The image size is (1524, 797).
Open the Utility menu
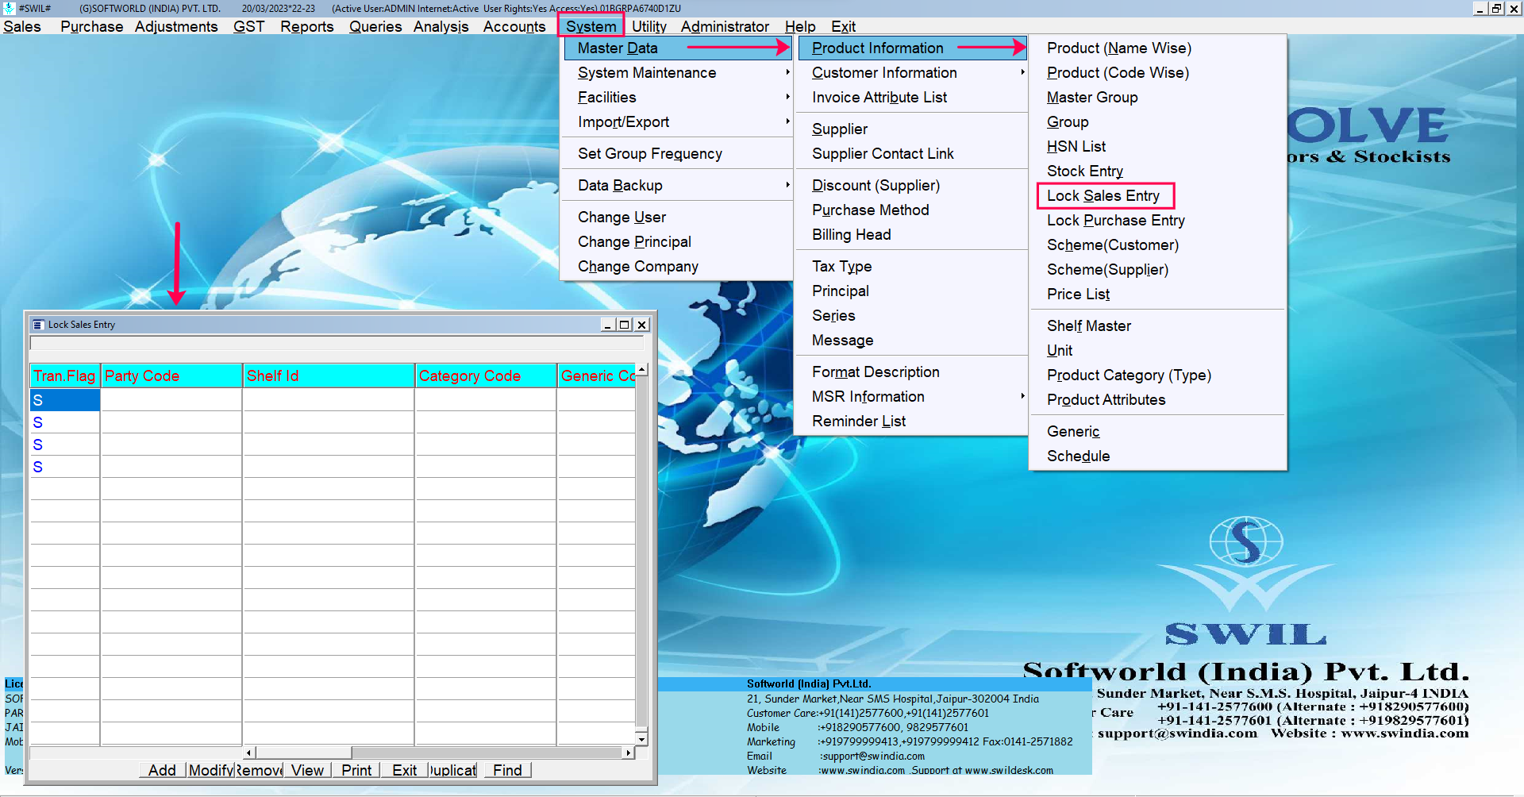coord(648,26)
